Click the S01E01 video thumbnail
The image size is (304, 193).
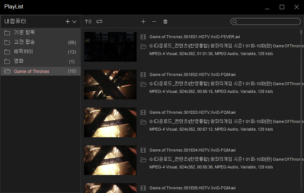click(110, 47)
